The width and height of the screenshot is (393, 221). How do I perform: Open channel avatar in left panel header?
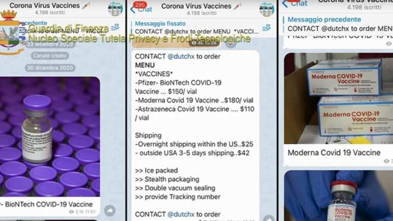tap(115, 9)
